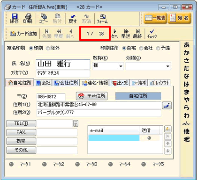
Task: Go to the previous card with 前へ
Action: coord(70,34)
